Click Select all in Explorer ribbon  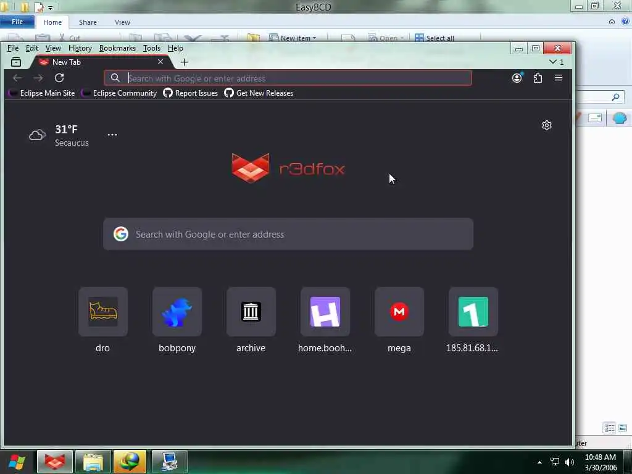coord(434,38)
